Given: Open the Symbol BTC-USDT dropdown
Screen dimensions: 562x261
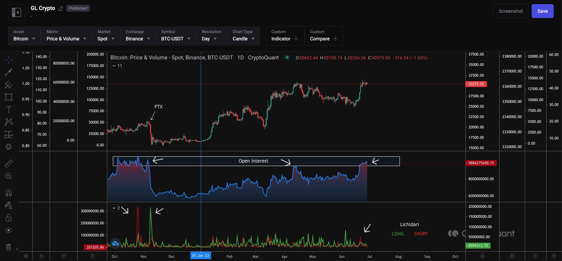Looking at the screenshot, I should pos(176,36).
